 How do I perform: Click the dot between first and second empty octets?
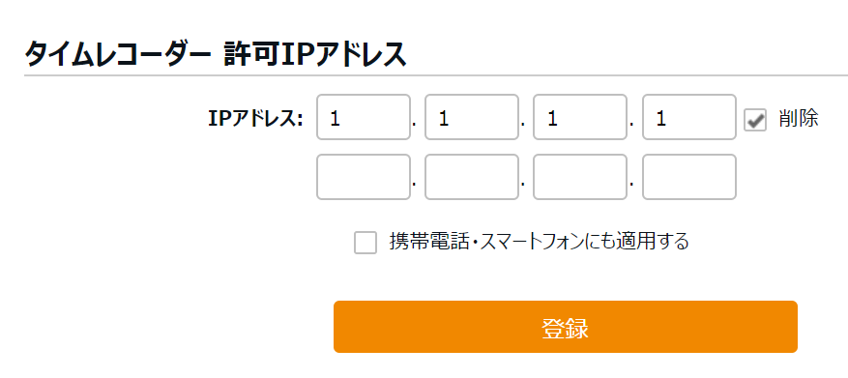414,184
